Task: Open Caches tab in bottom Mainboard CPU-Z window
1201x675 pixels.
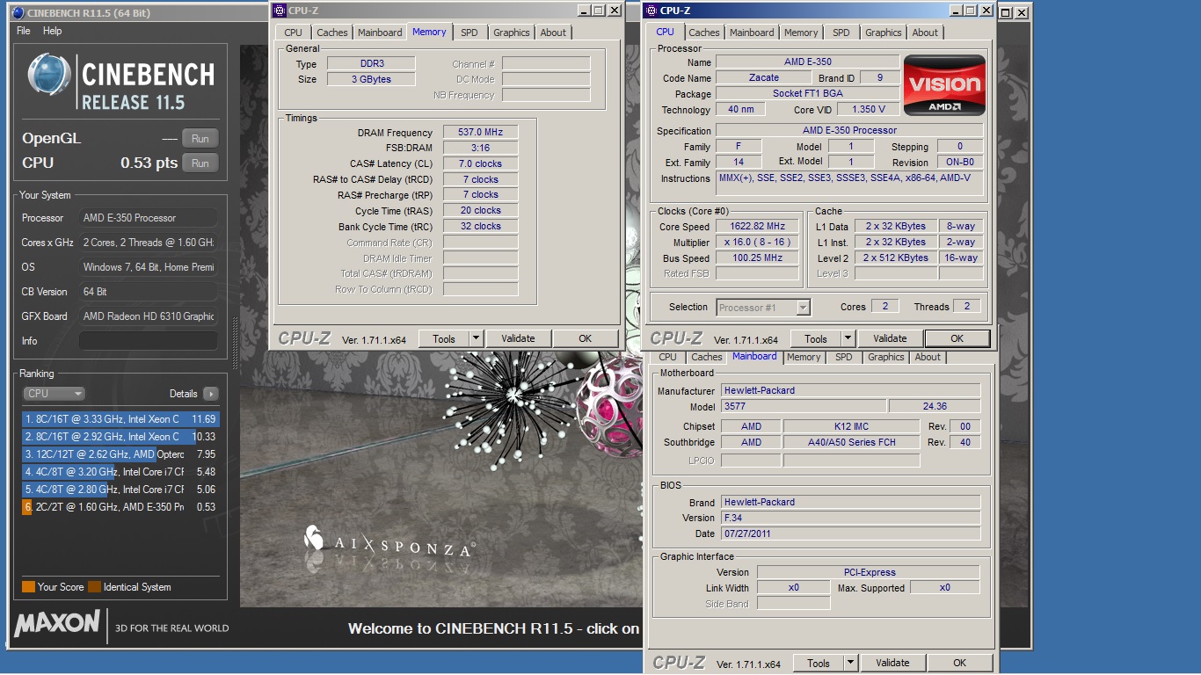Action: 707,357
